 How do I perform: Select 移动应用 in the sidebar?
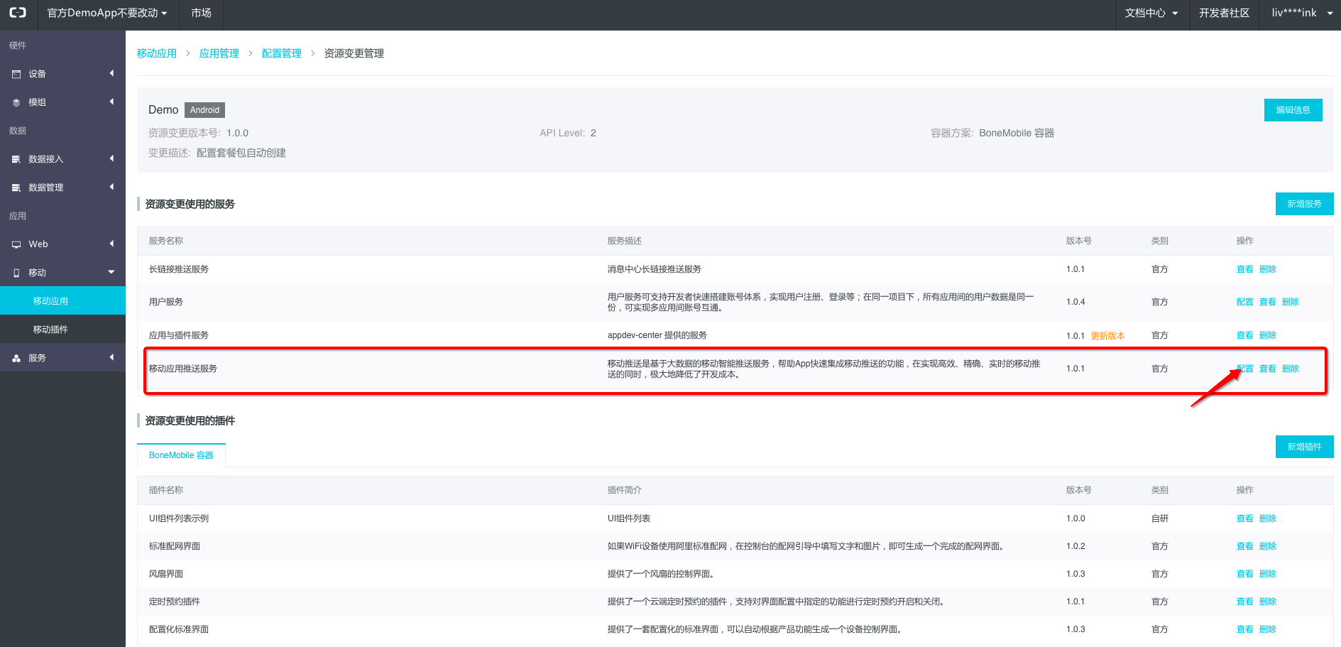tap(62, 300)
